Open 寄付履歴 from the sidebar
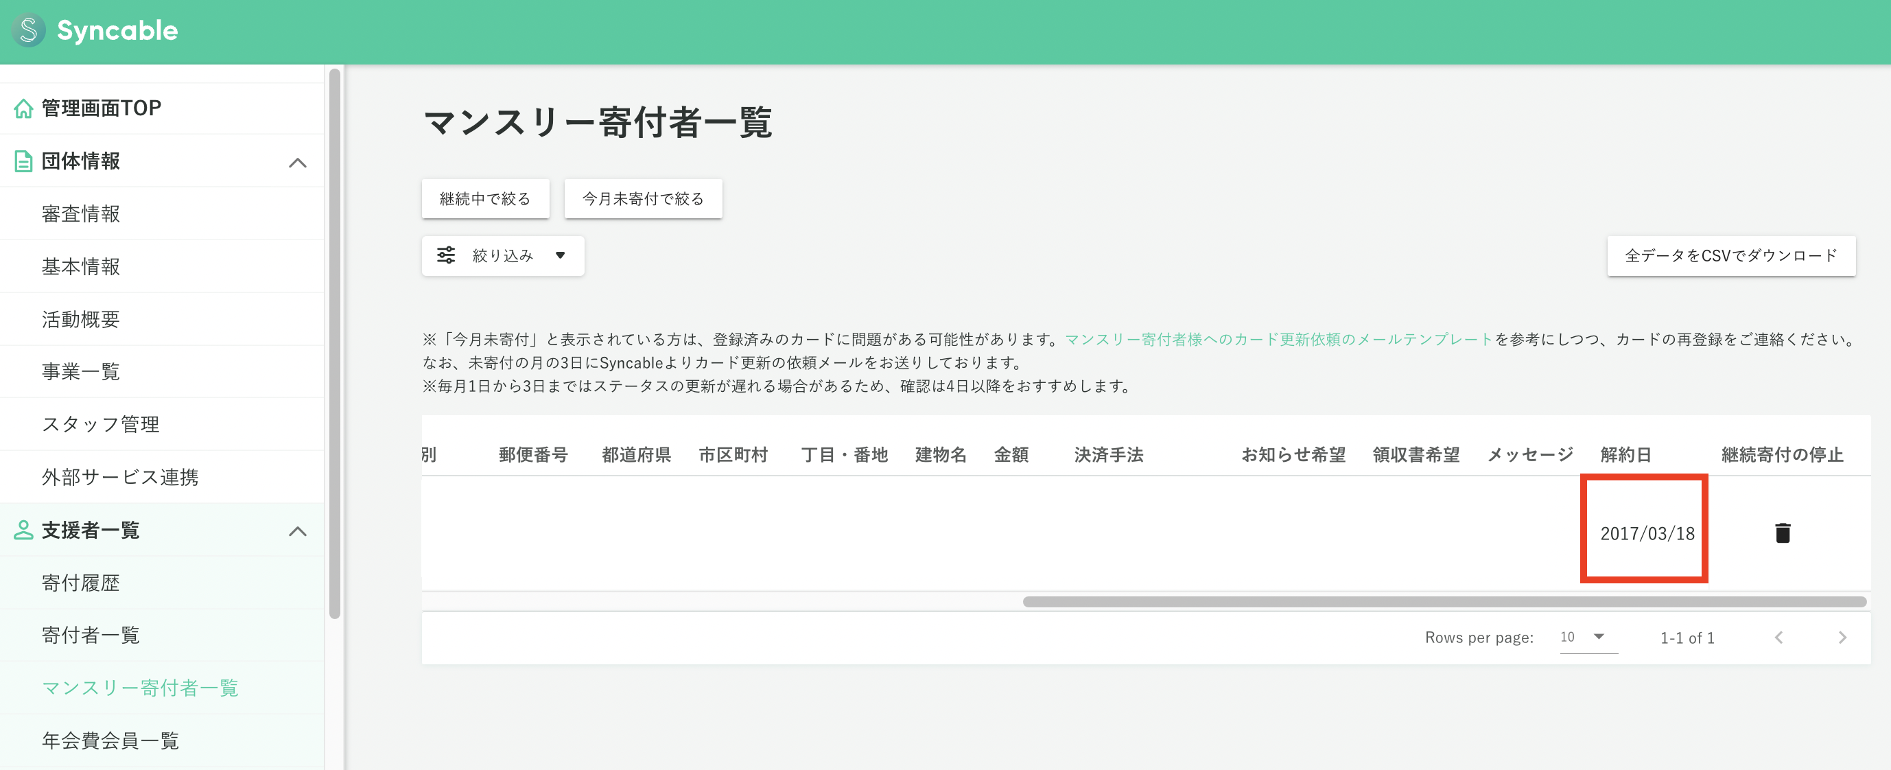Viewport: 1891px width, 770px height. (82, 582)
